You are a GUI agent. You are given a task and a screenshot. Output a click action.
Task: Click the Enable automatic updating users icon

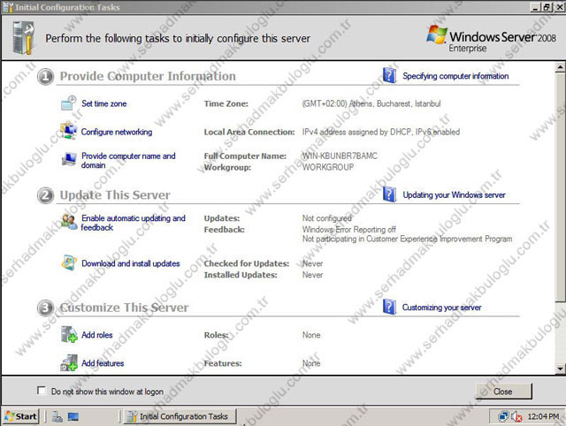pos(69,222)
